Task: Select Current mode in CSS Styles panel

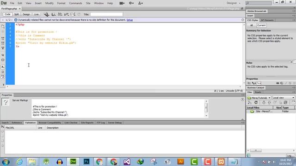Action: point(261,25)
